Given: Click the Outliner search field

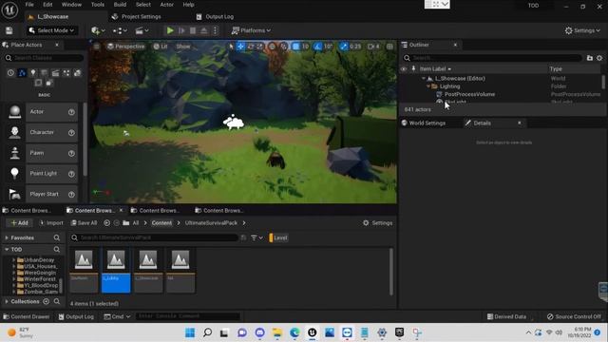Looking at the screenshot, I should [492, 58].
